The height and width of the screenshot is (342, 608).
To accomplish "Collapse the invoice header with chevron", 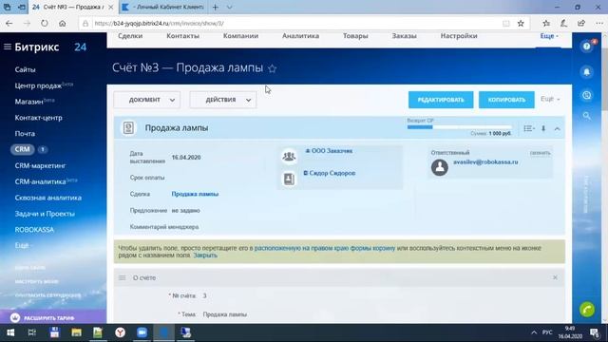I will 558,128.
